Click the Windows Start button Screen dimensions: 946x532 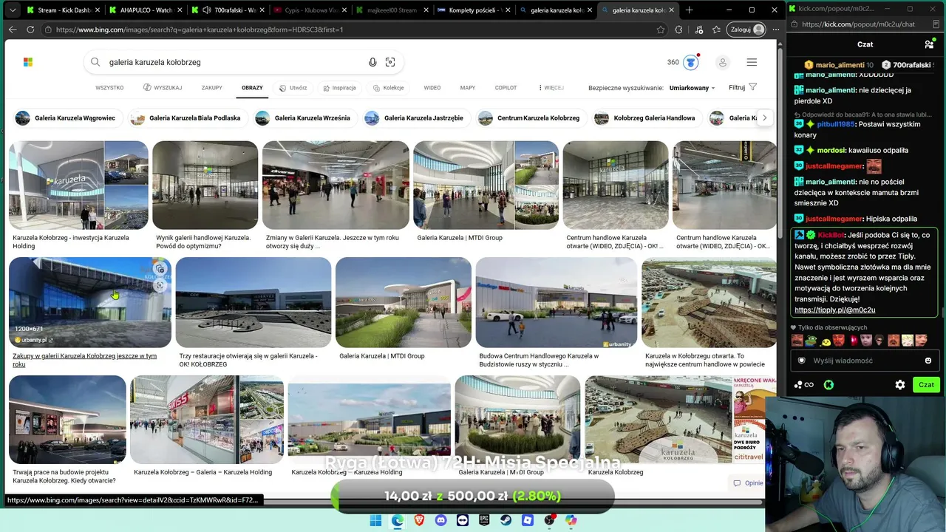tap(375, 520)
